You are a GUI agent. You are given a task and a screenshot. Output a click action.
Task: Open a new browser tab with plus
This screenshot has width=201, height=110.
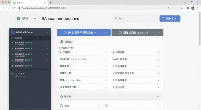[51, 3]
